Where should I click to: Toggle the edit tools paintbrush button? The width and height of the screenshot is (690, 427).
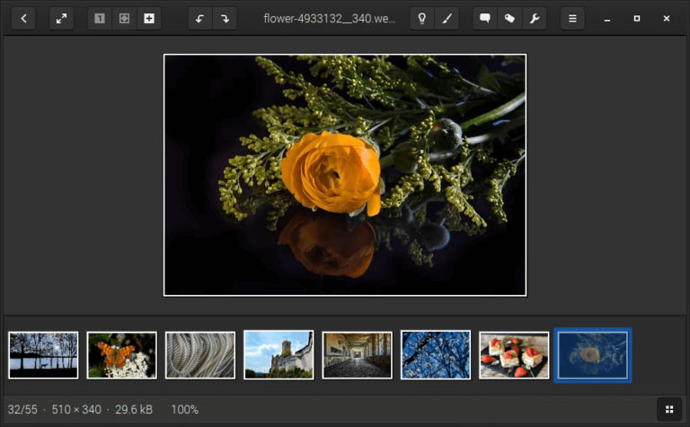447,18
